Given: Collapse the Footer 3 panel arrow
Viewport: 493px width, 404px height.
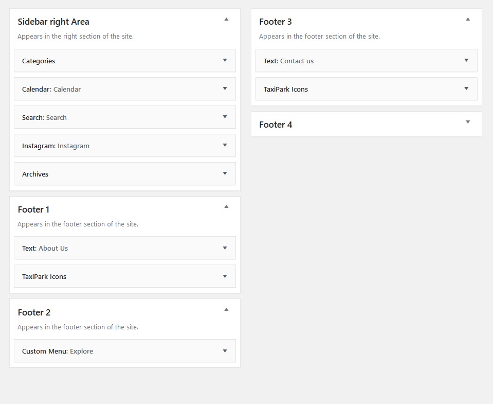Looking at the screenshot, I should pyautogui.click(x=467, y=19).
